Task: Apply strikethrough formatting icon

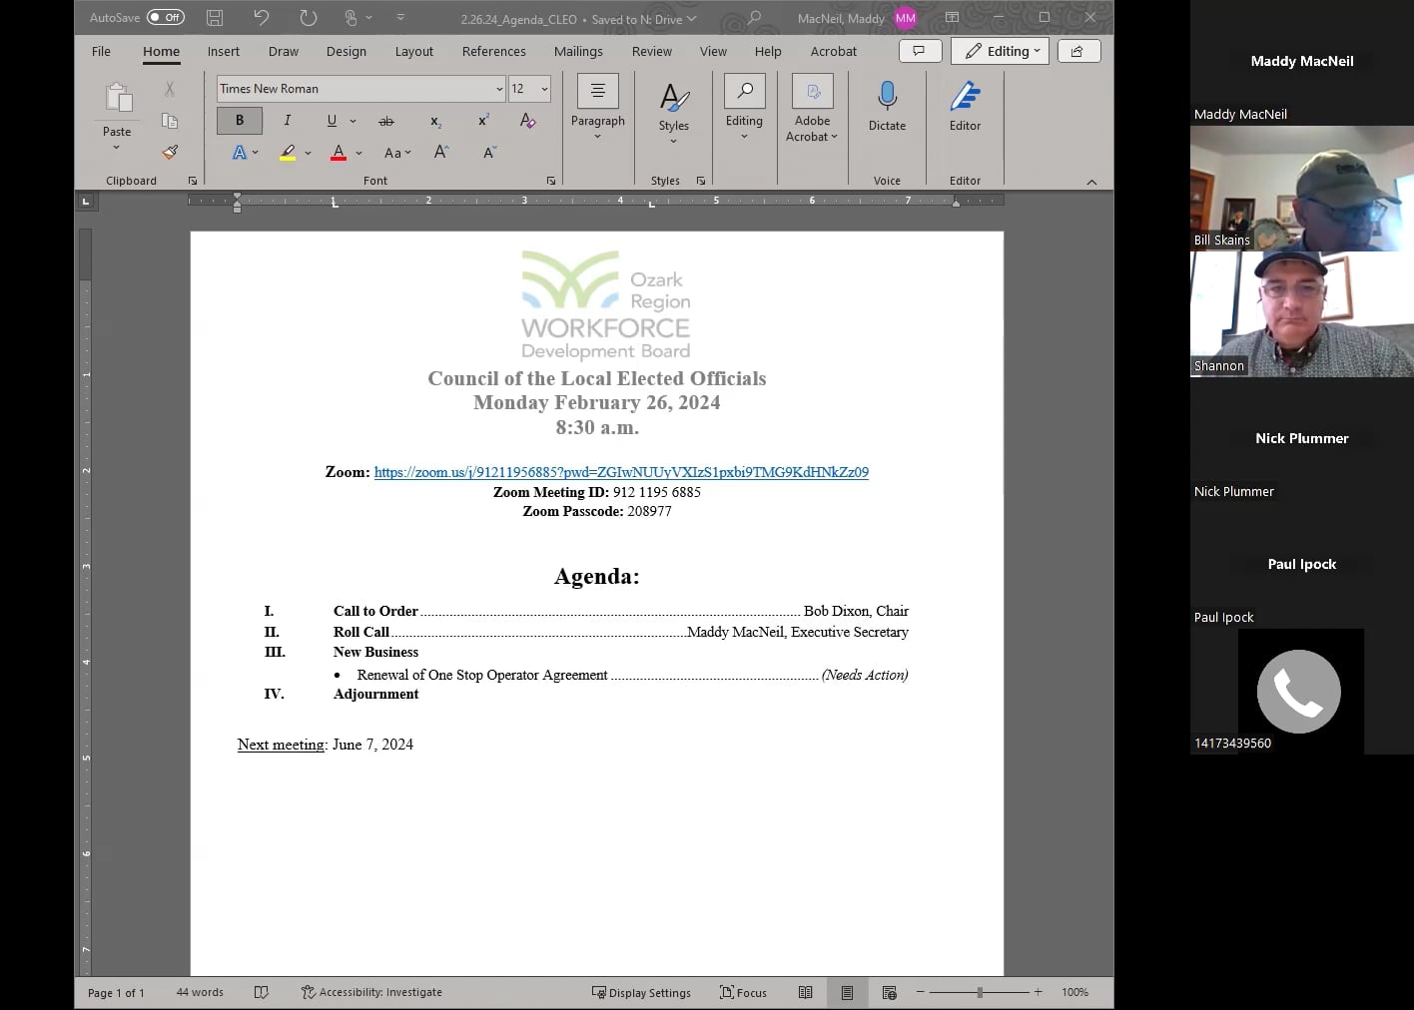Action: coord(386,121)
